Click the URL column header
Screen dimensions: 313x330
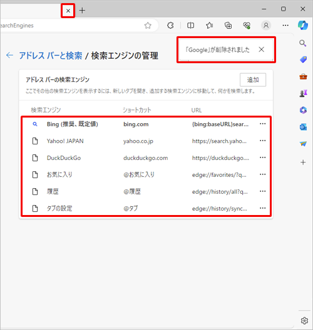click(x=197, y=110)
